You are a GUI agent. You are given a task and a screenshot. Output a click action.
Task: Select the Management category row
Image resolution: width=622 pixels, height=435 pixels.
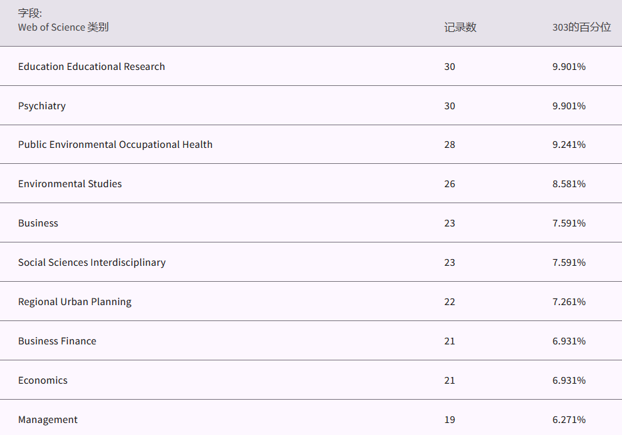[x=48, y=420]
